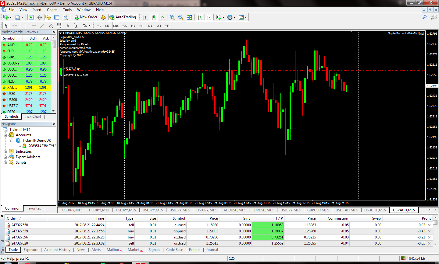439x264 pixels.
Task: Switch chart to candlesticks view
Action: click(x=154, y=17)
